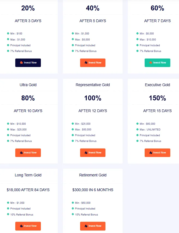Image resolution: width=179 pixels, height=233 pixels.
Task: Click the checkmark beside Long Term Gold's 10% Referral Bonus
Action: coord(8,215)
